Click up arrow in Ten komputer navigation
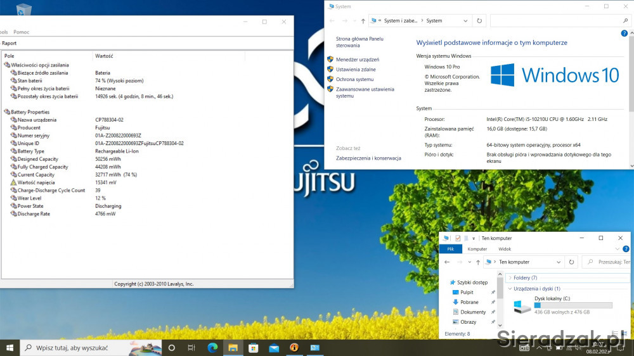The image size is (634, 356). (x=478, y=262)
